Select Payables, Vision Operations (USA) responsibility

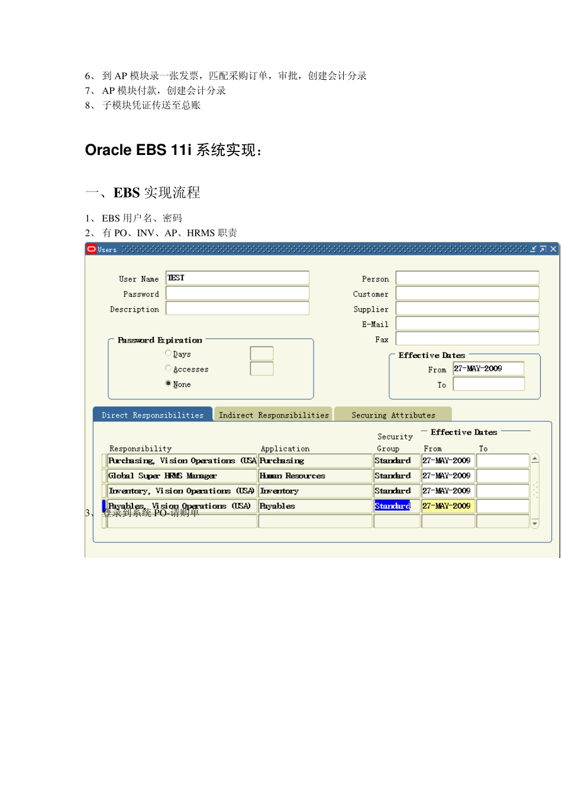pos(182,506)
